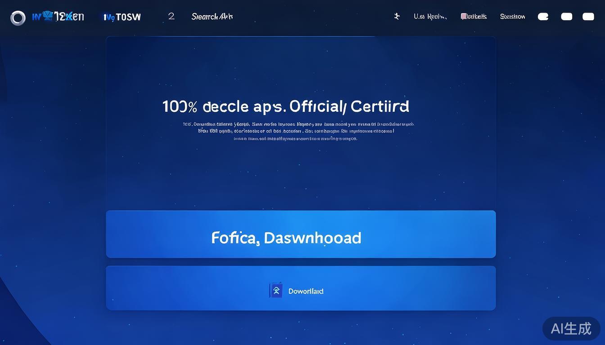Click the small running figure icon in navbar
Viewport: 605px width, 345px height.
coord(397,17)
